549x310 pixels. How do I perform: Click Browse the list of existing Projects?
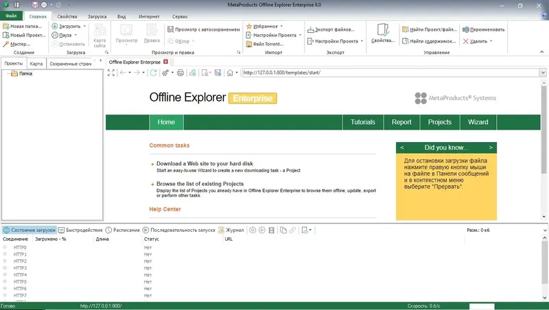click(x=200, y=184)
